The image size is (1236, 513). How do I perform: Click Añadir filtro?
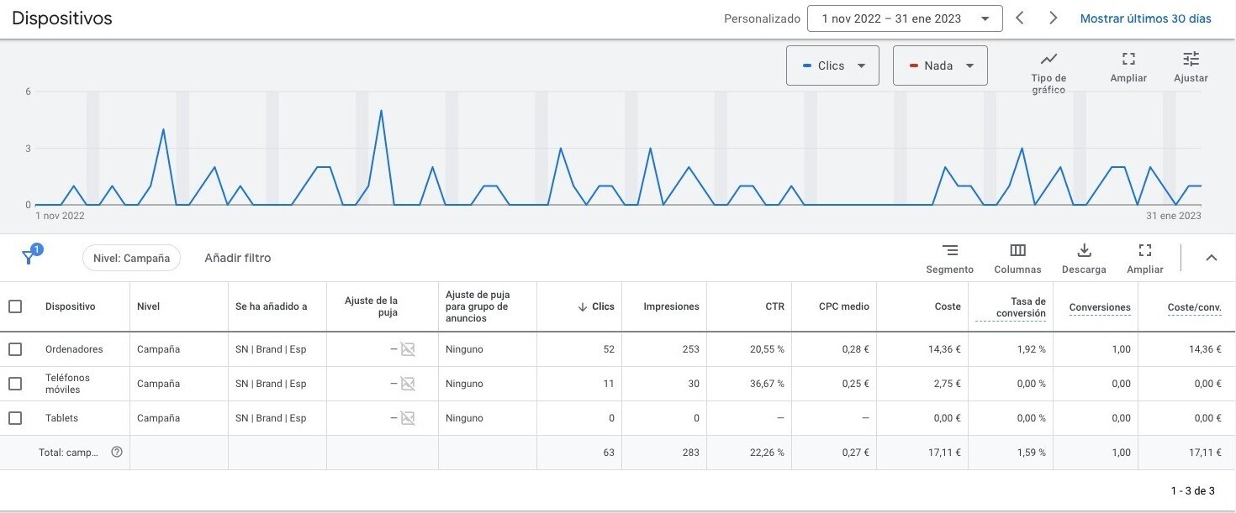pos(237,258)
